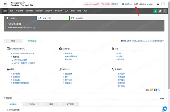Open 补丁管理 menu
170x112 pixels.
19,11
